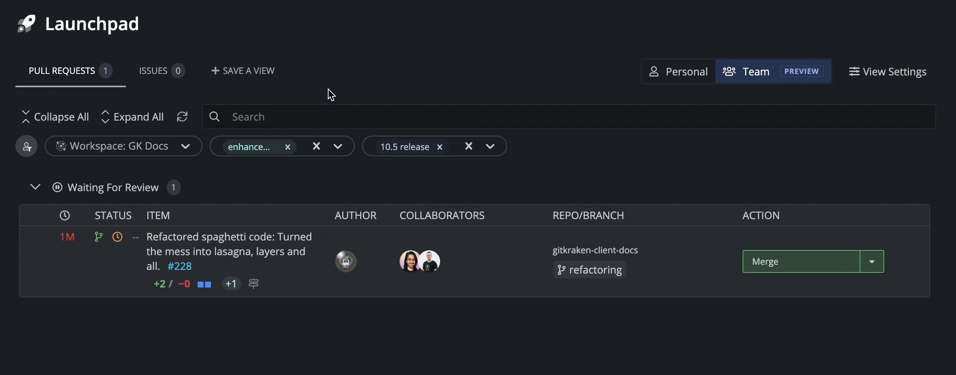Click Expand All
Image resolution: width=956 pixels, height=375 pixels.
(132, 117)
